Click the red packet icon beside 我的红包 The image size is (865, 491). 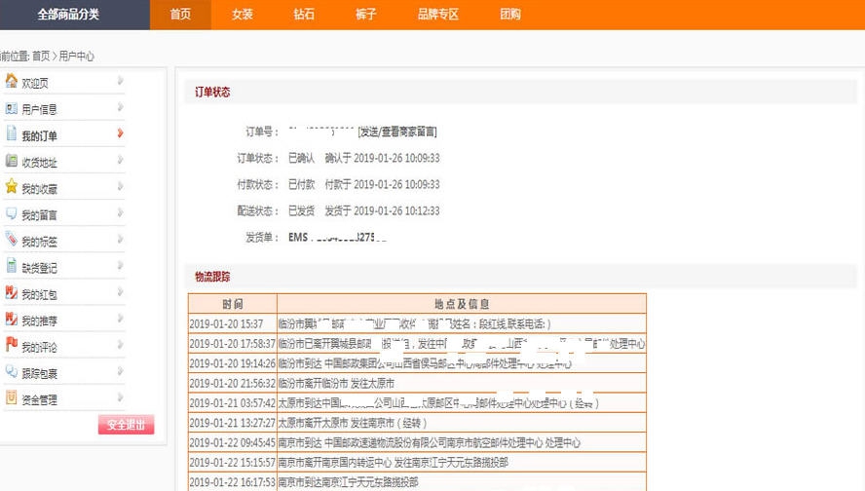click(11, 292)
